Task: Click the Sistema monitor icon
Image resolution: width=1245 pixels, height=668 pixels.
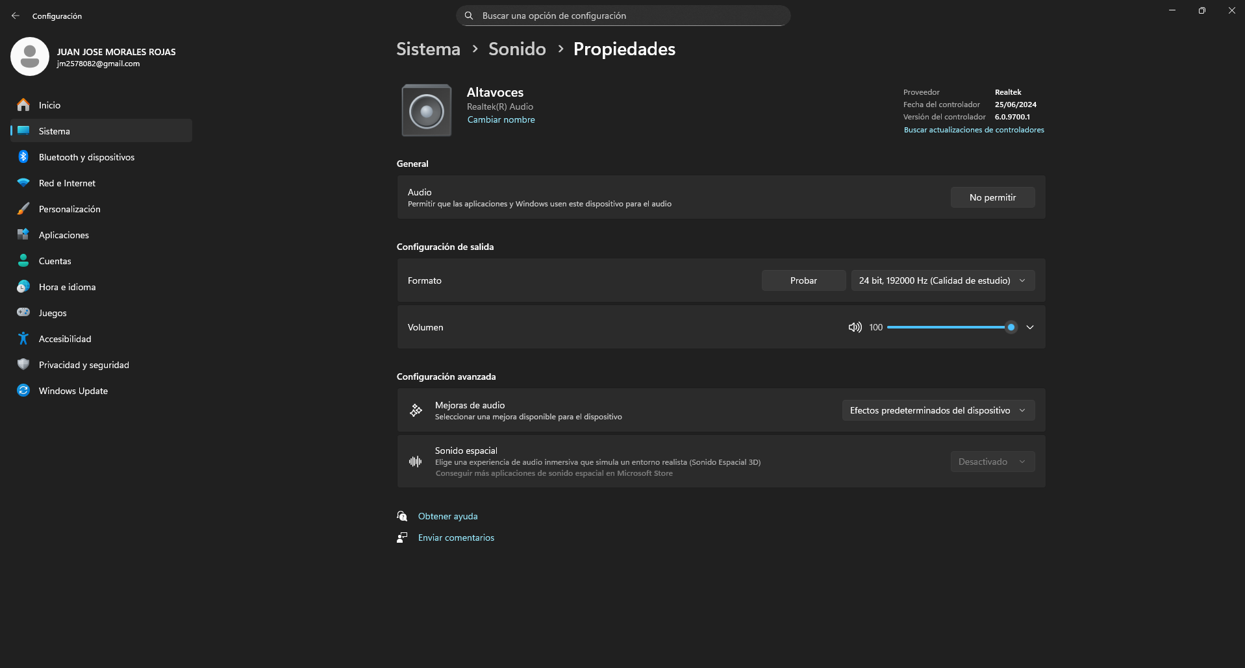Action: 23,130
